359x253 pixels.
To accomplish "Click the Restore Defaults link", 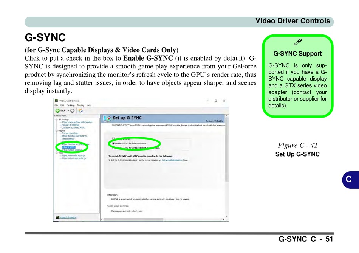I will coord(214,121).
